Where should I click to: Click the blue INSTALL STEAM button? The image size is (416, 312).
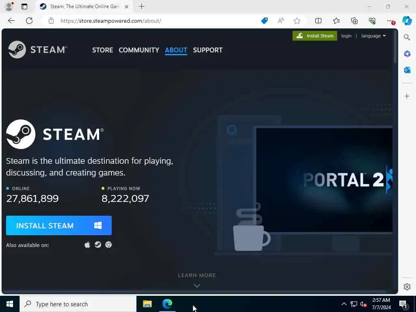pyautogui.click(x=59, y=225)
